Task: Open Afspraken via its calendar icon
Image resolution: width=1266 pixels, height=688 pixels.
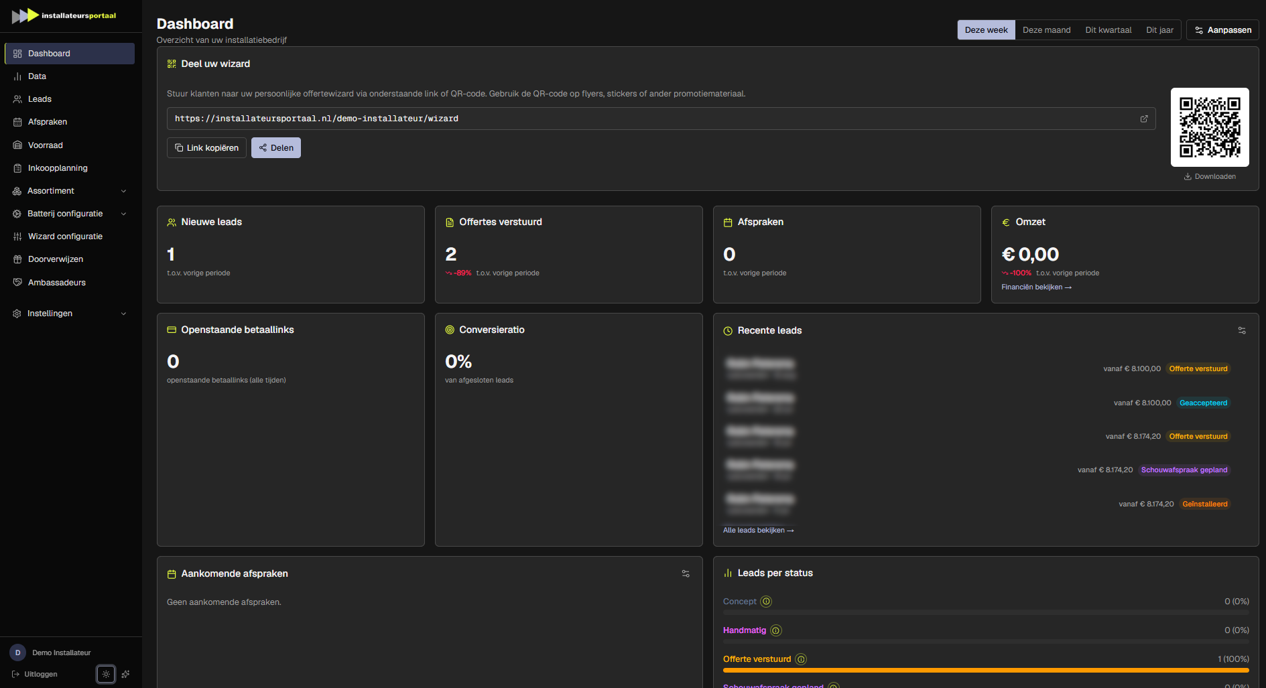Action: (17, 122)
